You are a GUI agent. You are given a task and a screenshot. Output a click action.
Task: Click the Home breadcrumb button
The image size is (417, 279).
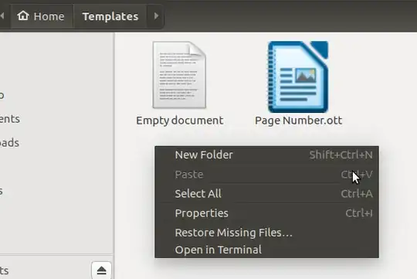(42, 16)
